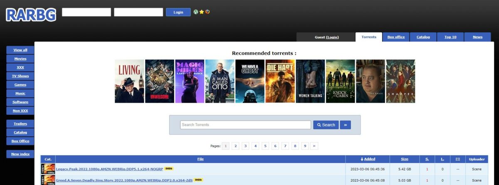
Task: Click IMDb badge next to Legacy.Peak
Action: pyautogui.click(x=168, y=169)
